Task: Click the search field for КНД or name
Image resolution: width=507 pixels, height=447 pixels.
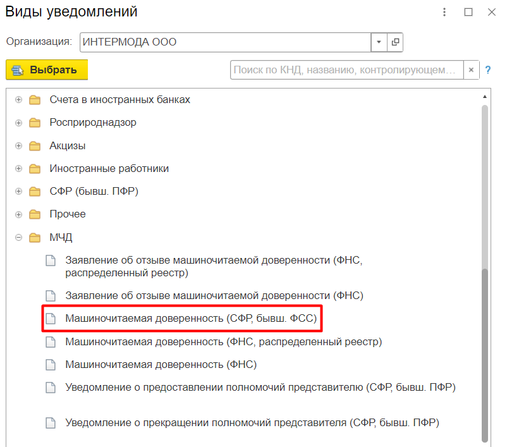Action: [346, 70]
